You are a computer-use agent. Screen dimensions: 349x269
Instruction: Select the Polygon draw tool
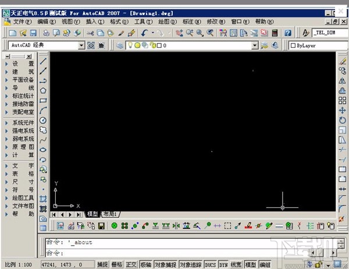click(43, 91)
